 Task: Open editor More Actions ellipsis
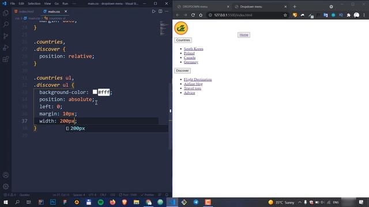167,11
